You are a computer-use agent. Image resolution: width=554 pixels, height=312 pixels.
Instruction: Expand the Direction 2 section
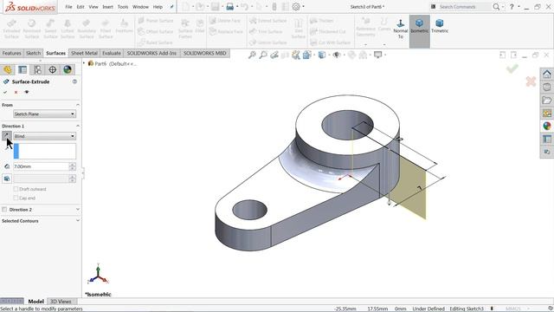click(x=78, y=210)
